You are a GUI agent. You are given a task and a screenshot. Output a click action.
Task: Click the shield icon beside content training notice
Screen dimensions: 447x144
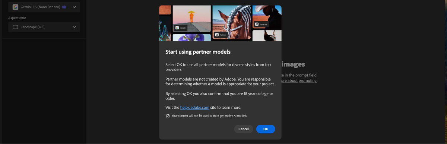(x=168, y=116)
